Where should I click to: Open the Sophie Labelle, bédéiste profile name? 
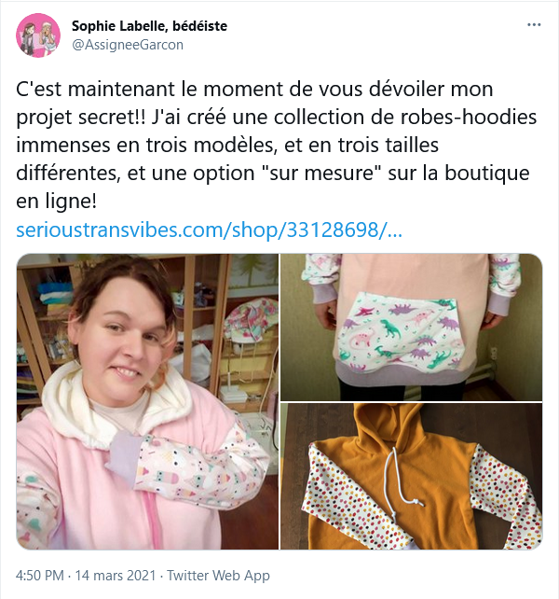pyautogui.click(x=150, y=26)
